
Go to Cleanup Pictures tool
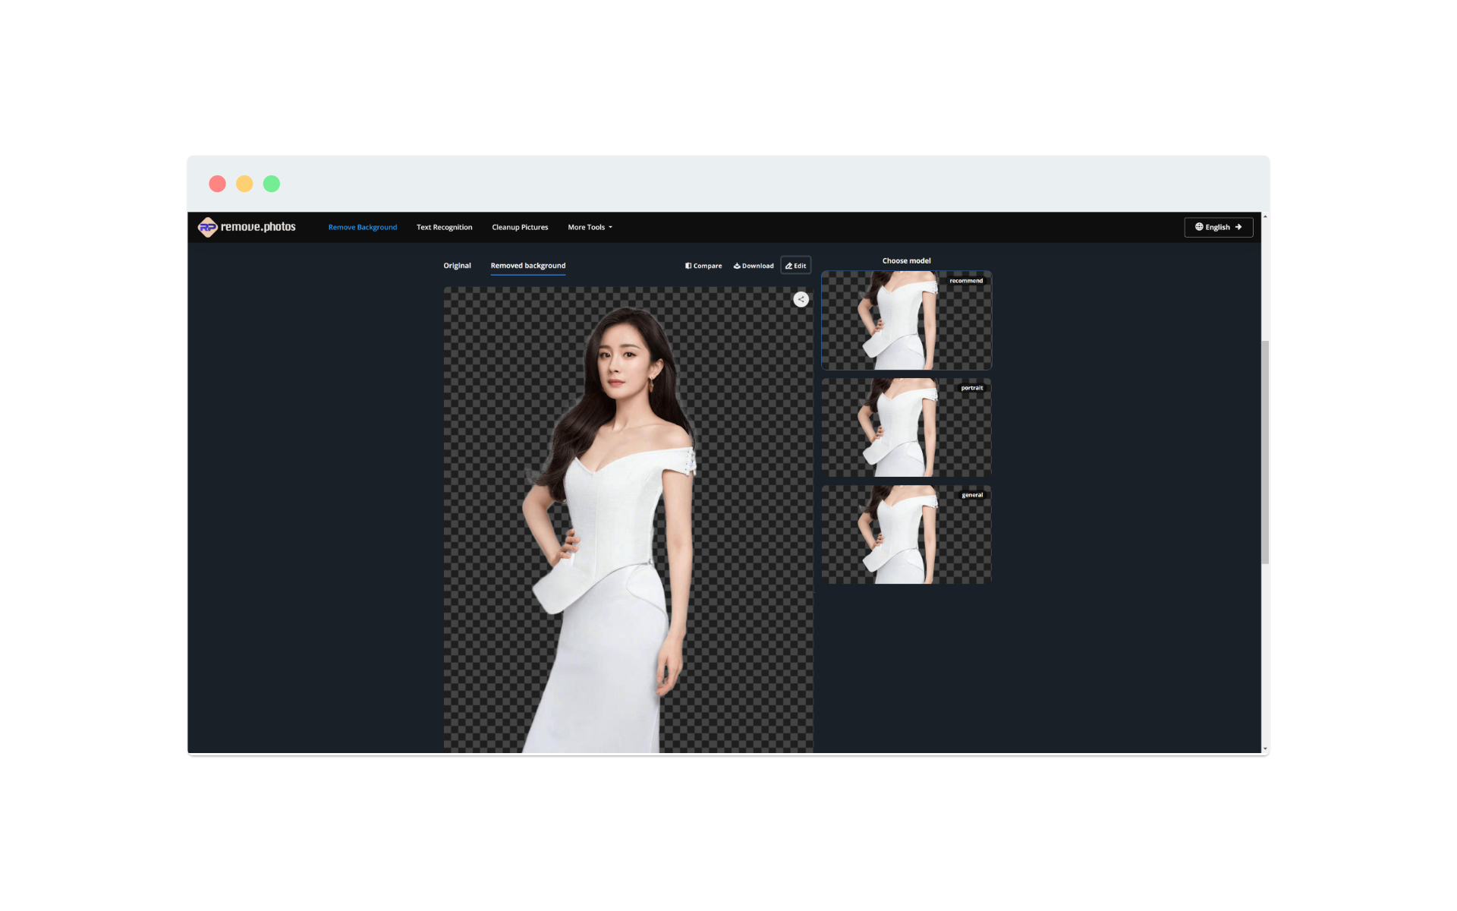tap(520, 227)
